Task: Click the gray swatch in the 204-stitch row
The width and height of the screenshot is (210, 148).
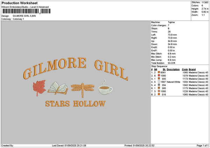Action: [159, 85]
